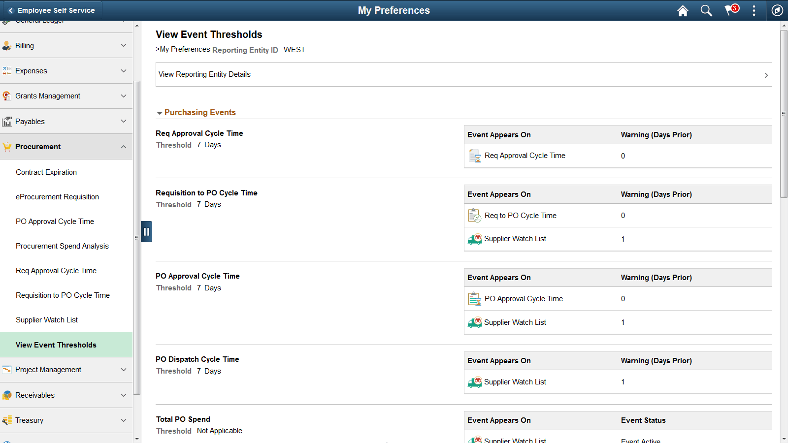Image resolution: width=788 pixels, height=443 pixels.
Task: Open the NavBar compass icon
Action: click(777, 10)
